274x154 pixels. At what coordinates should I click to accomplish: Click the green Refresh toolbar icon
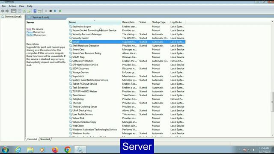tap(24, 11)
